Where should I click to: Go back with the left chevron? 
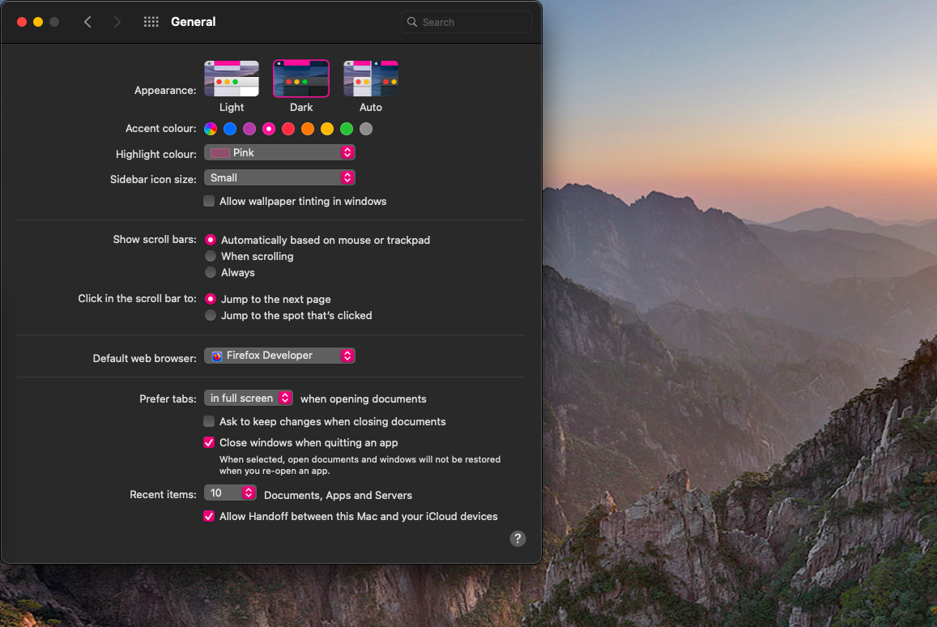[87, 22]
